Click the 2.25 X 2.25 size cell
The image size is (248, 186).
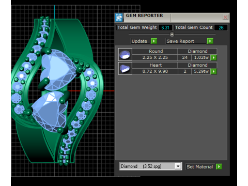[155, 57]
